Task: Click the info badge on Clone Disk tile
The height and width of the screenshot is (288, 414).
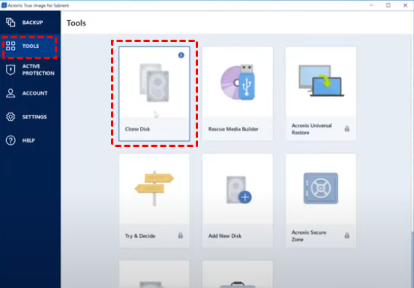Action: [x=181, y=55]
